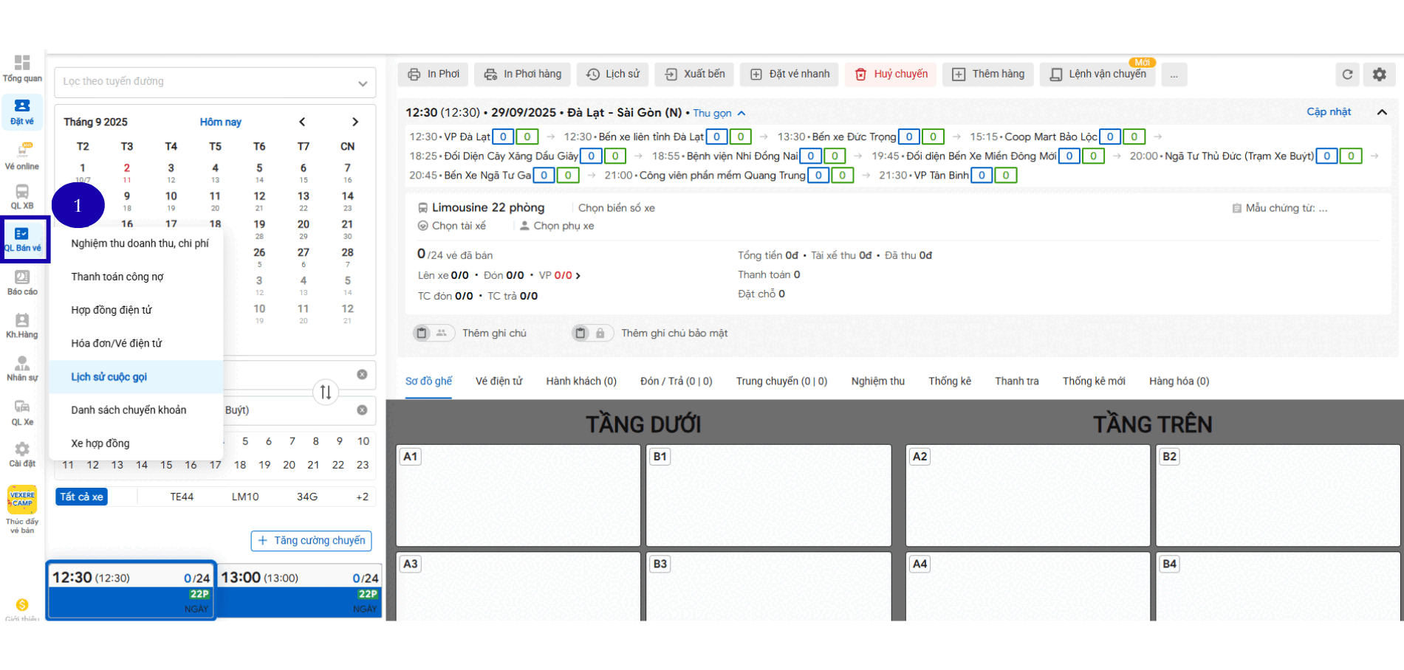The image size is (1404, 670).
Task: Open the Nhân sự sidebar icon
Action: (x=22, y=368)
